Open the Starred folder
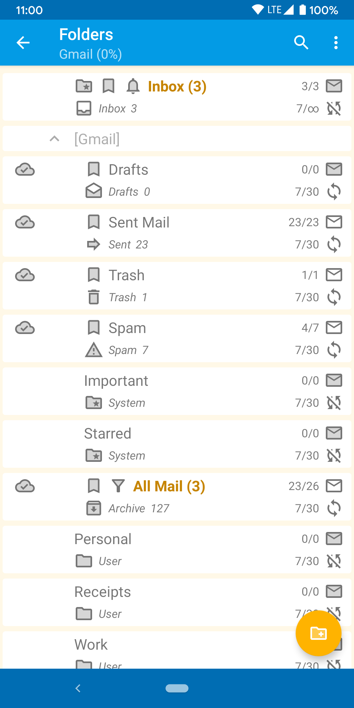Image resolution: width=354 pixels, height=708 pixels. click(108, 434)
